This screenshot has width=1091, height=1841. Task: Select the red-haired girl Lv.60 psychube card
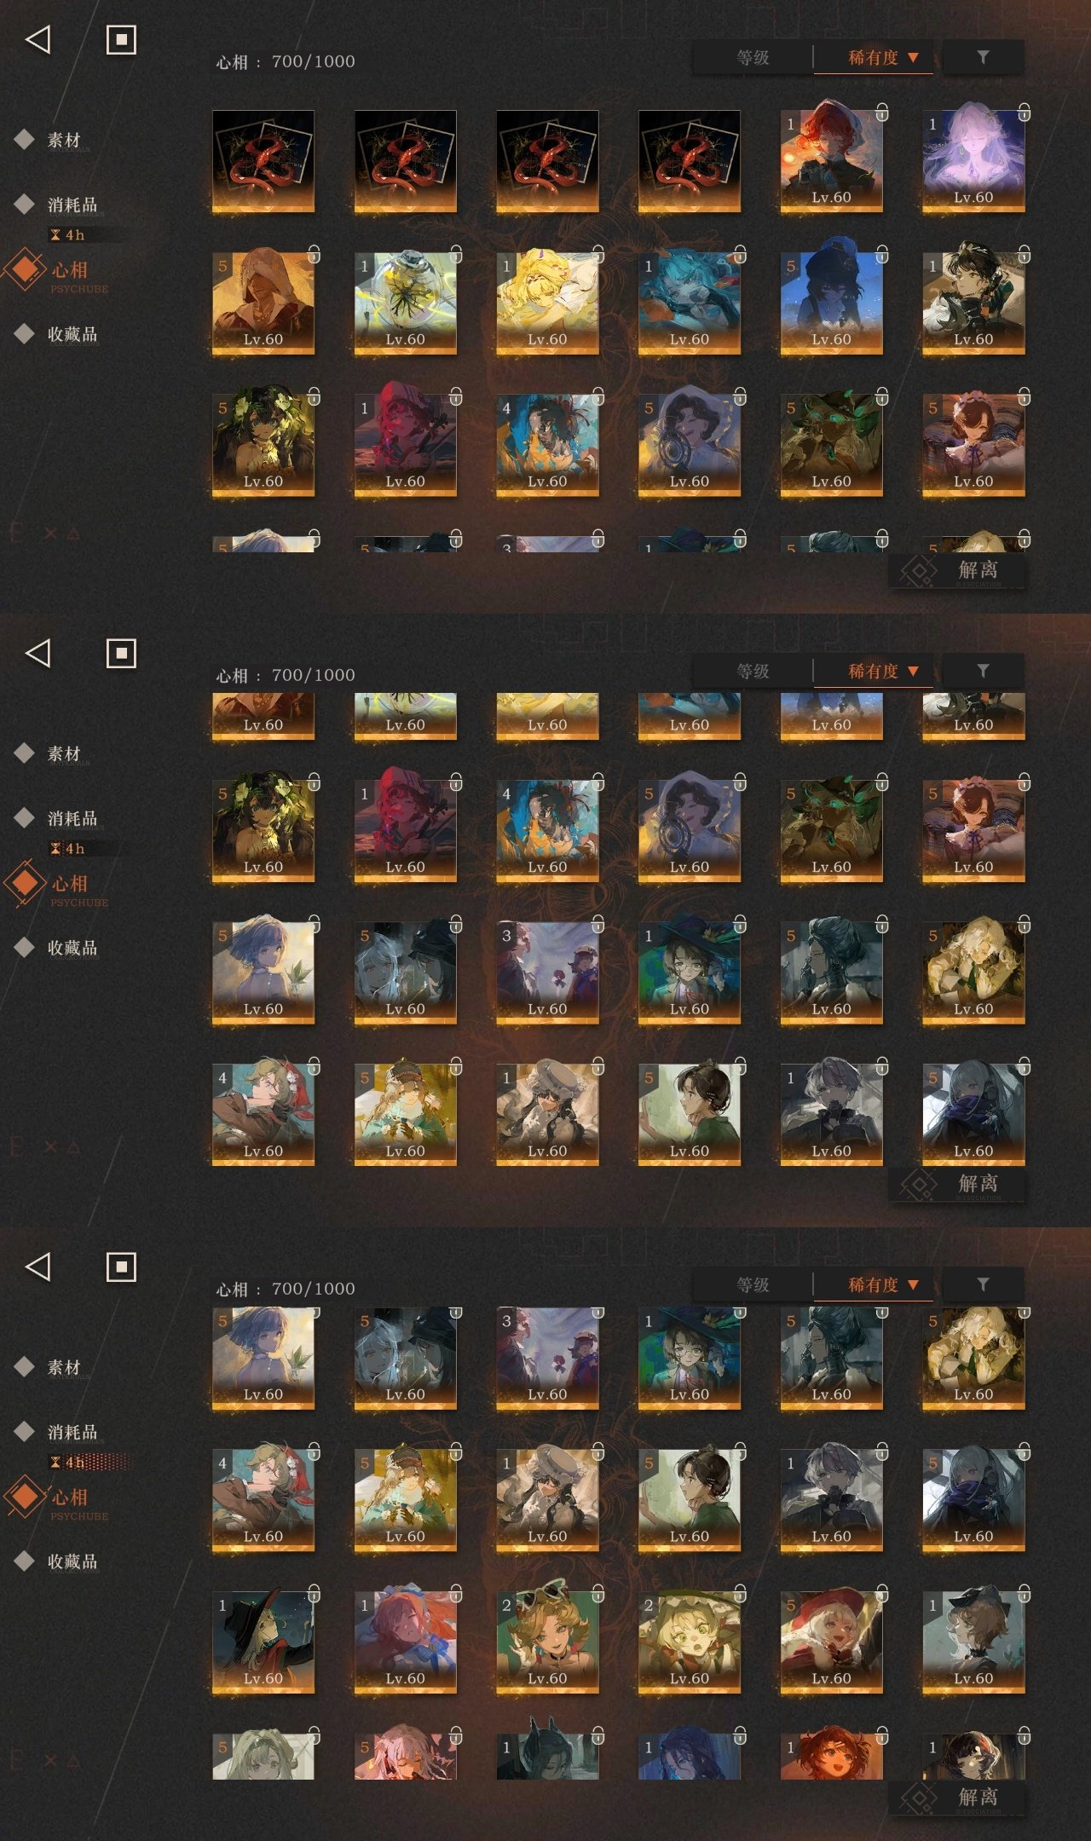coord(831,158)
